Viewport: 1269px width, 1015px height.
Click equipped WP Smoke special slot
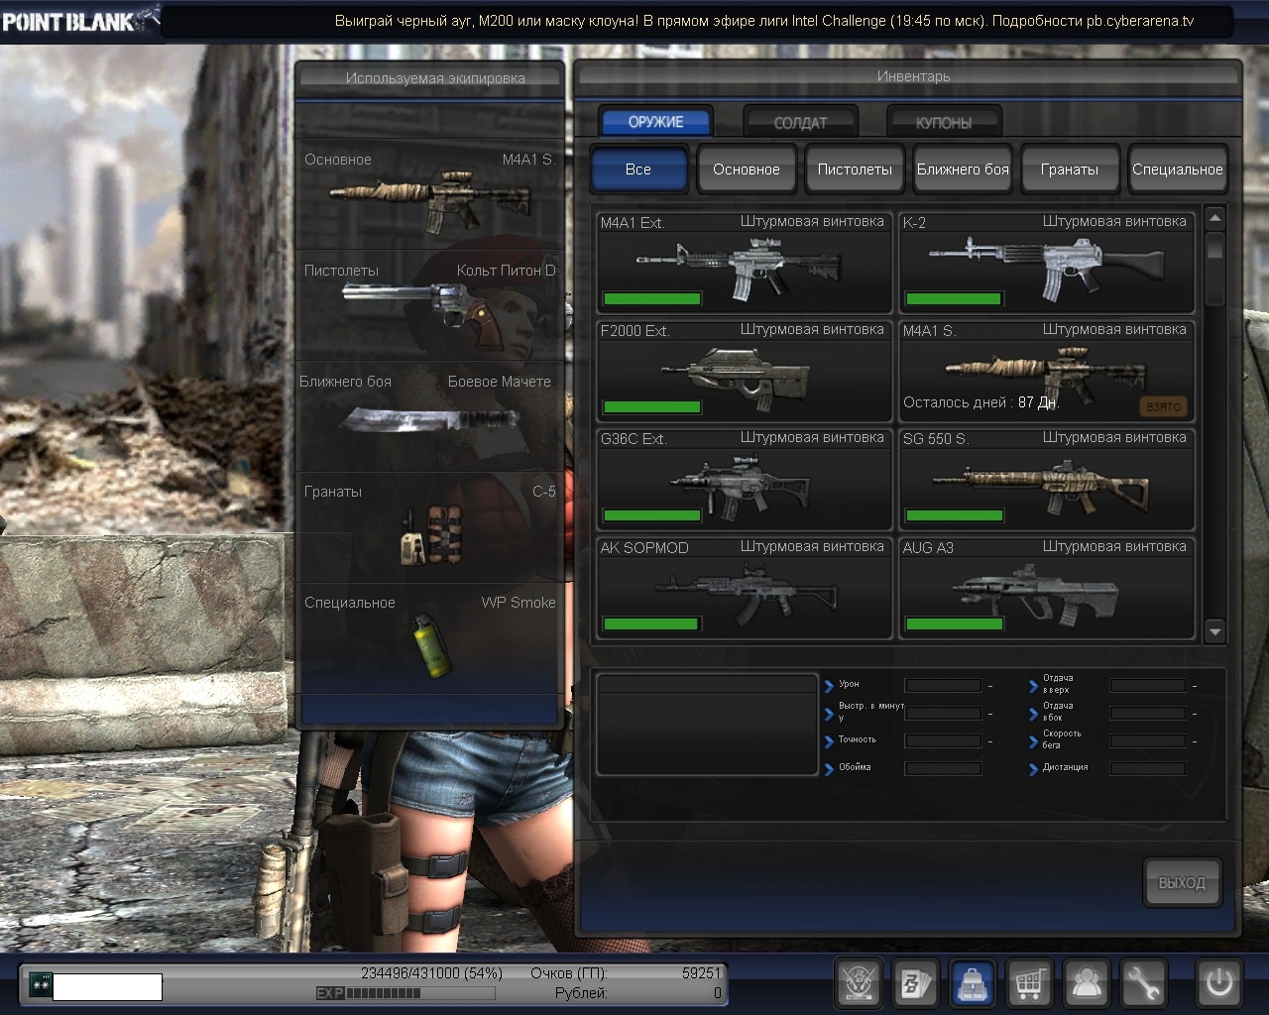[x=429, y=637]
